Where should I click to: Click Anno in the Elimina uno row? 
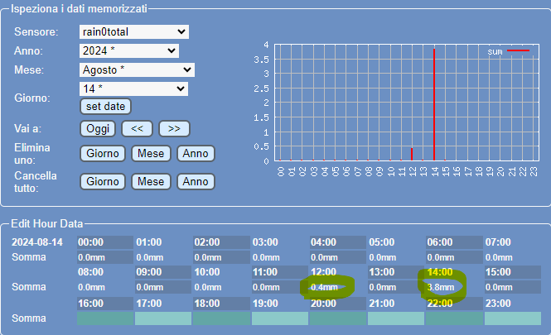196,154
